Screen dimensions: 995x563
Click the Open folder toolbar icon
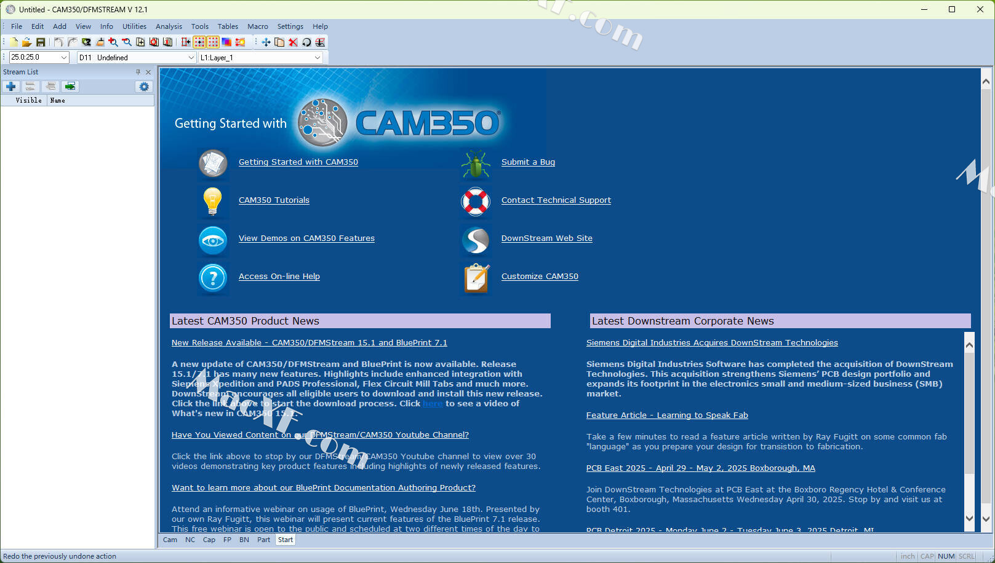click(26, 42)
